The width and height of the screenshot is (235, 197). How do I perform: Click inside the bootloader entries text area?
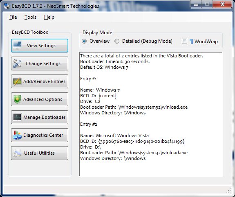point(151,114)
